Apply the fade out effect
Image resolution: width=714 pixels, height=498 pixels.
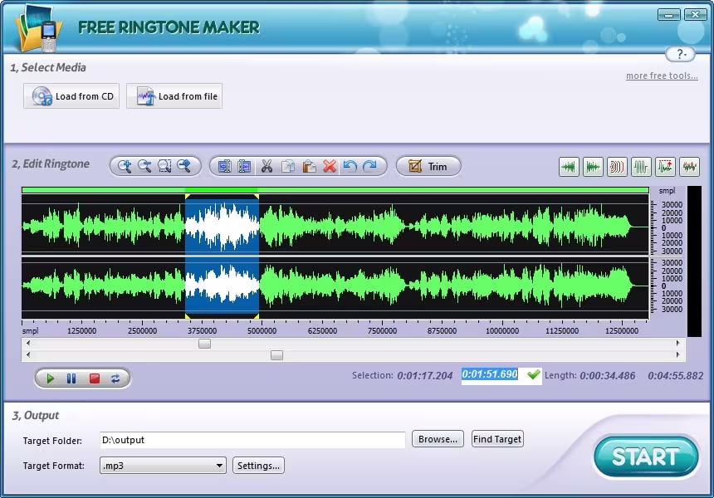[x=593, y=167]
